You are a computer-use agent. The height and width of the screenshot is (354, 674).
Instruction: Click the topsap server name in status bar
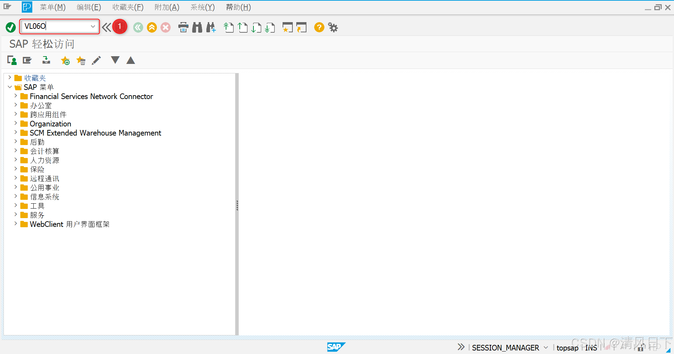[x=567, y=348]
